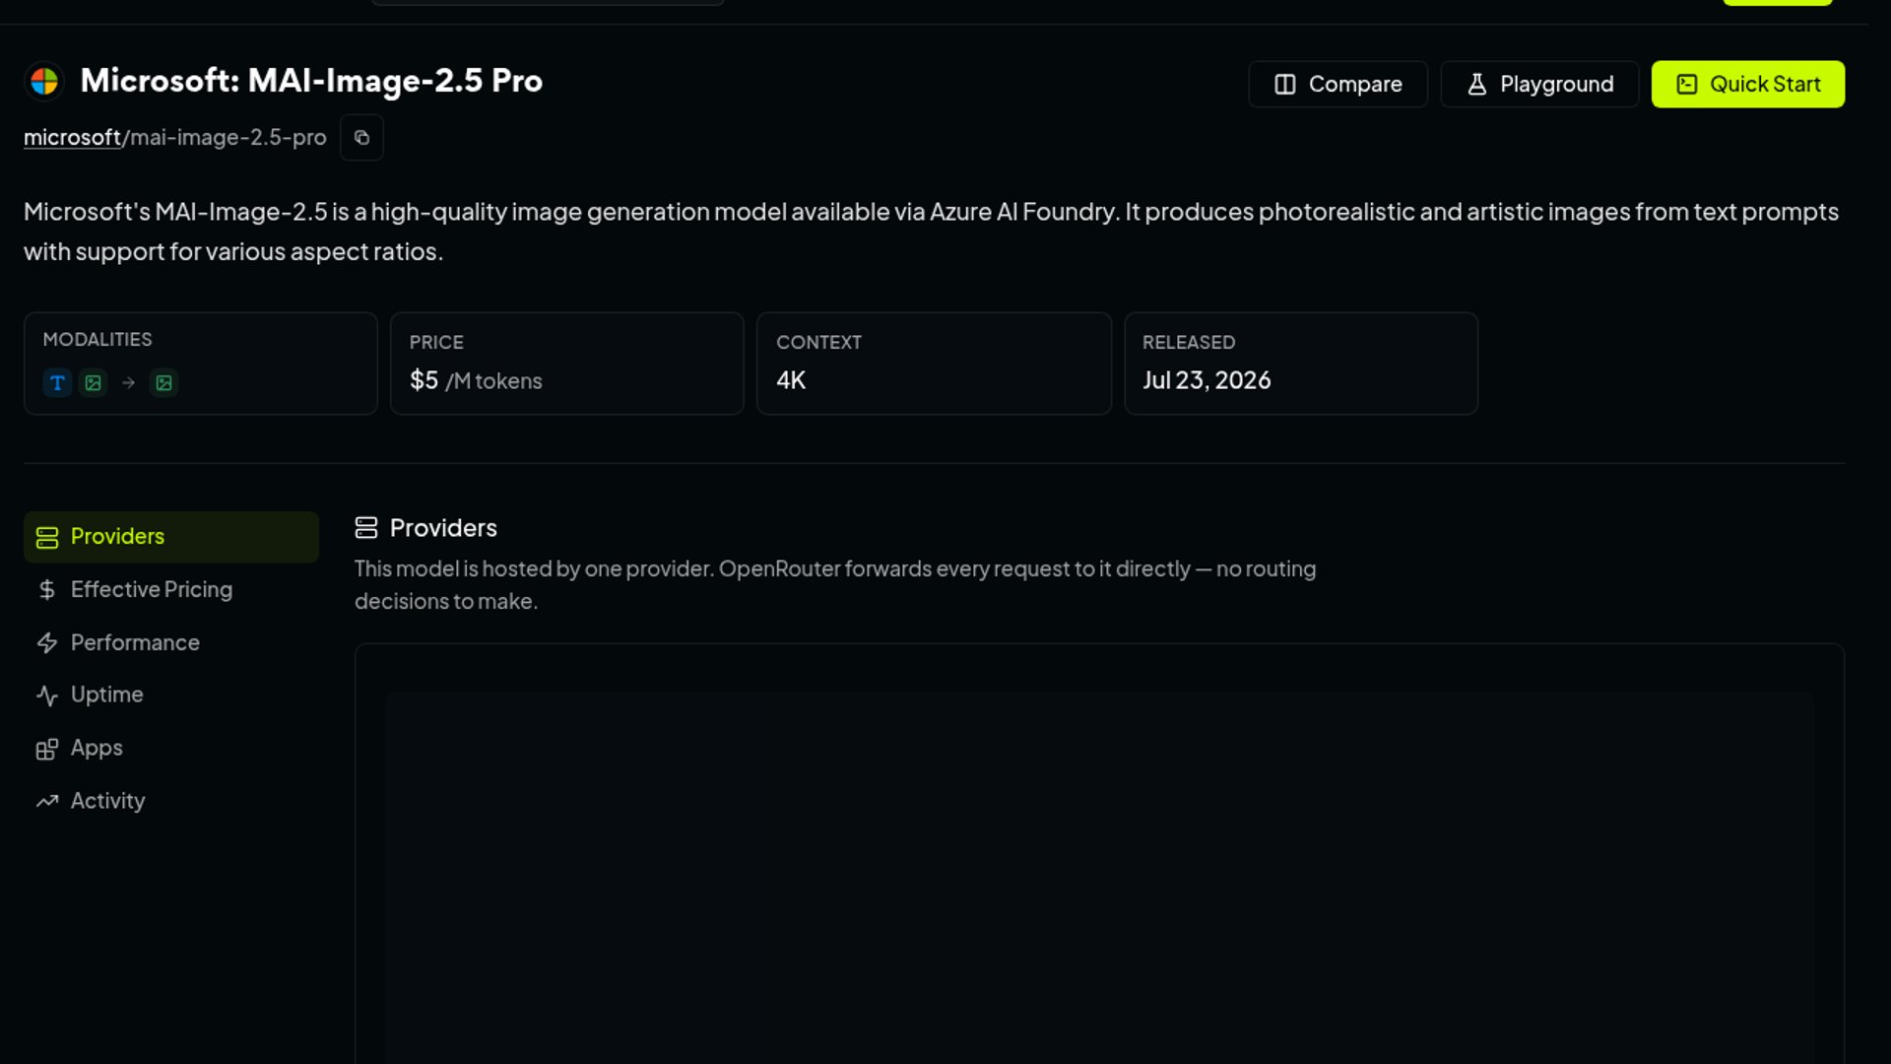Click the Providers heading server icon
1891x1064 pixels.
tap(366, 528)
